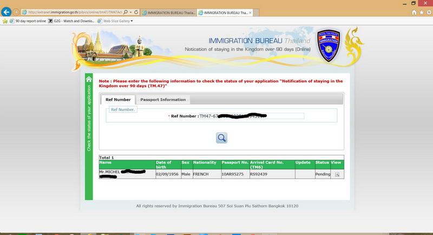Viewport: 433px width, 235px height.
Task: Switch to the Passport Information tab
Action: click(x=163, y=100)
